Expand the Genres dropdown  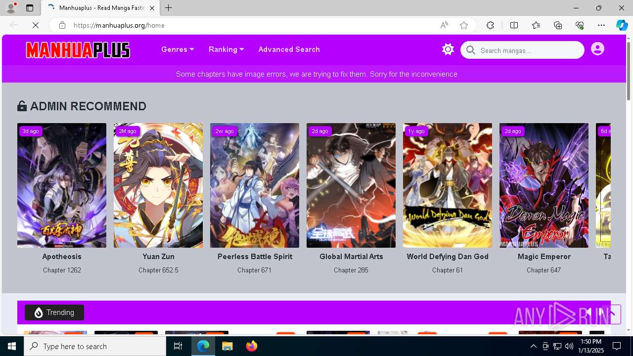pos(178,49)
